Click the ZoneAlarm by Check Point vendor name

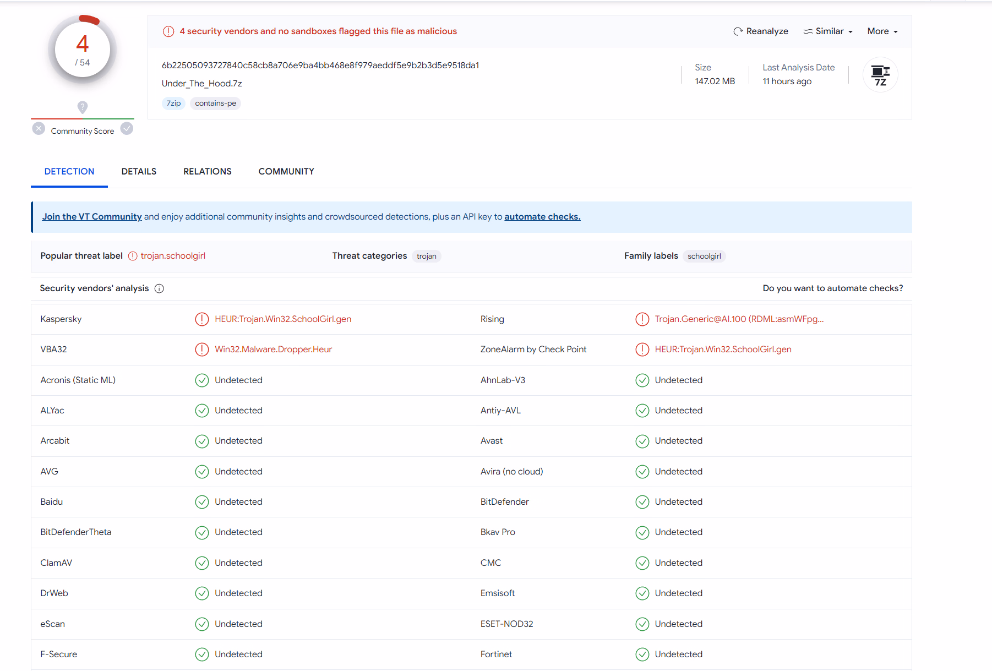coord(533,350)
